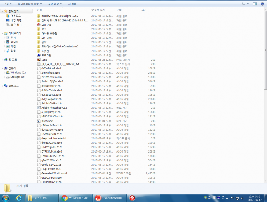Open the change view options dropdown arrow
This screenshot has height=202, width=267.
[x=248, y=4]
